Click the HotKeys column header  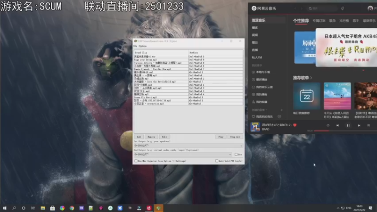coord(216,52)
